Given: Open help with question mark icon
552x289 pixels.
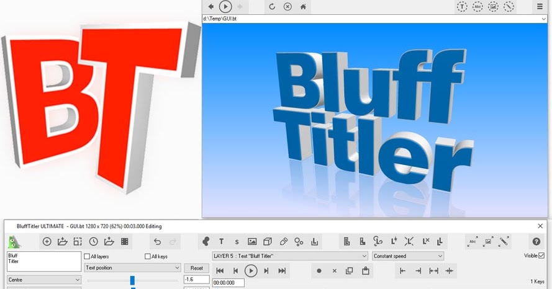Looking at the screenshot, I should pos(536,241).
